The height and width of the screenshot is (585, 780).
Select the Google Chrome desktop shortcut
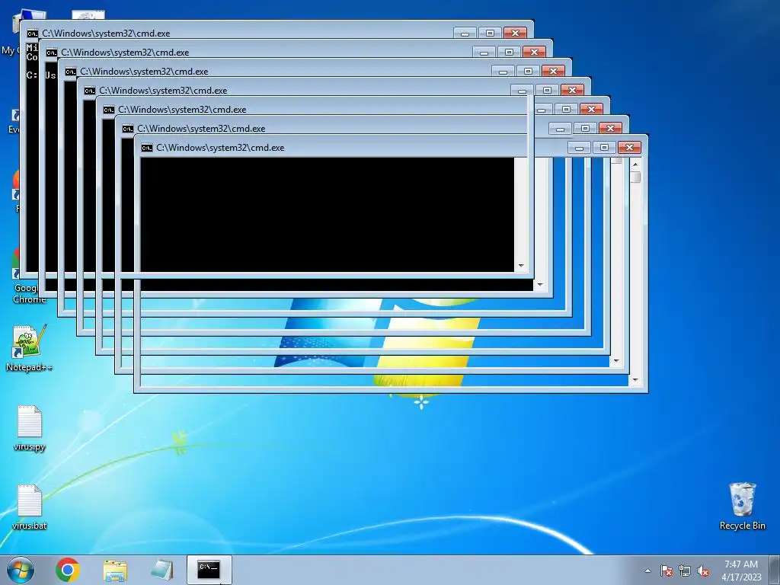click(x=29, y=276)
